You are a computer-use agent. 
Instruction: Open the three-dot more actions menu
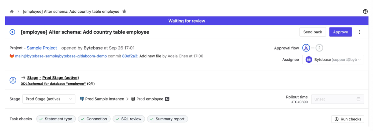coord(360,32)
